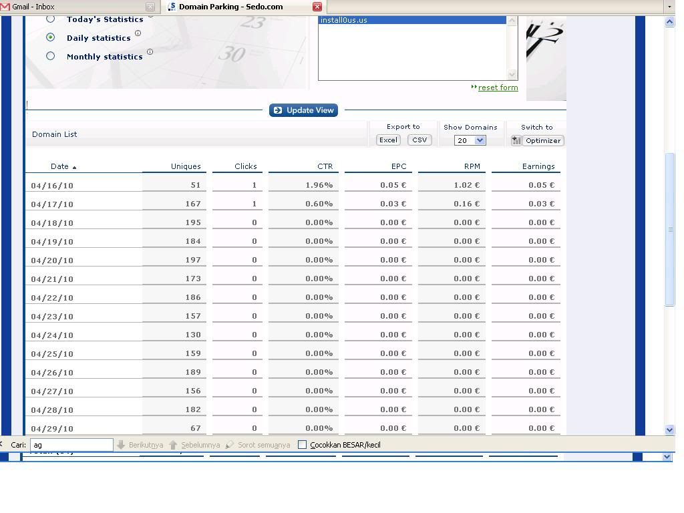Open the tab list dropdown arrow
This screenshot has width=684, height=513.
pyautogui.click(x=669, y=7)
